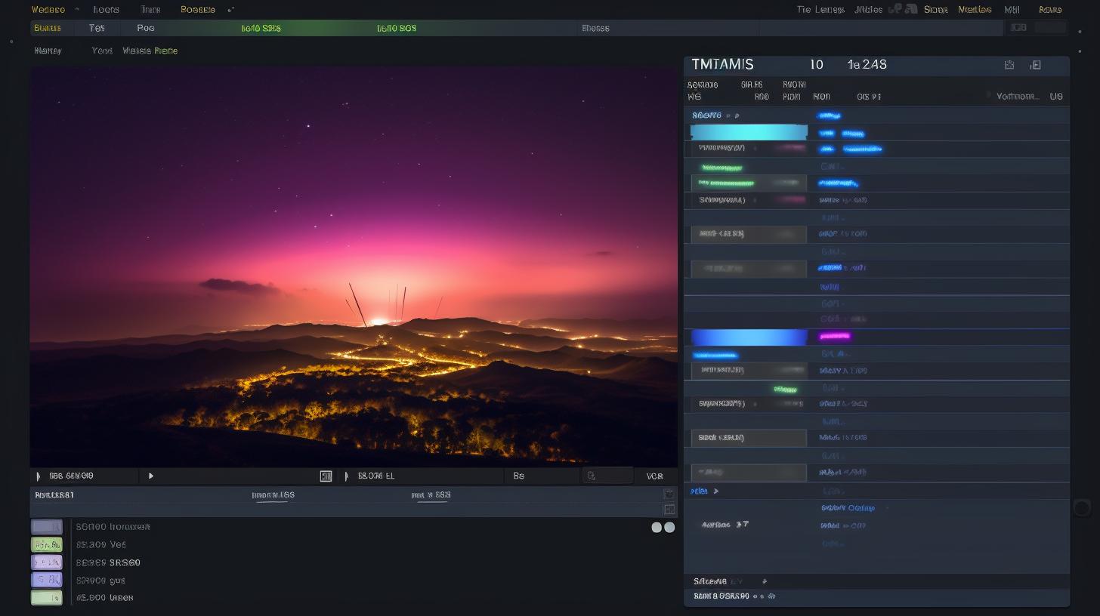Toggle the green track button in second row
This screenshot has height=616, width=1100.
click(47, 544)
